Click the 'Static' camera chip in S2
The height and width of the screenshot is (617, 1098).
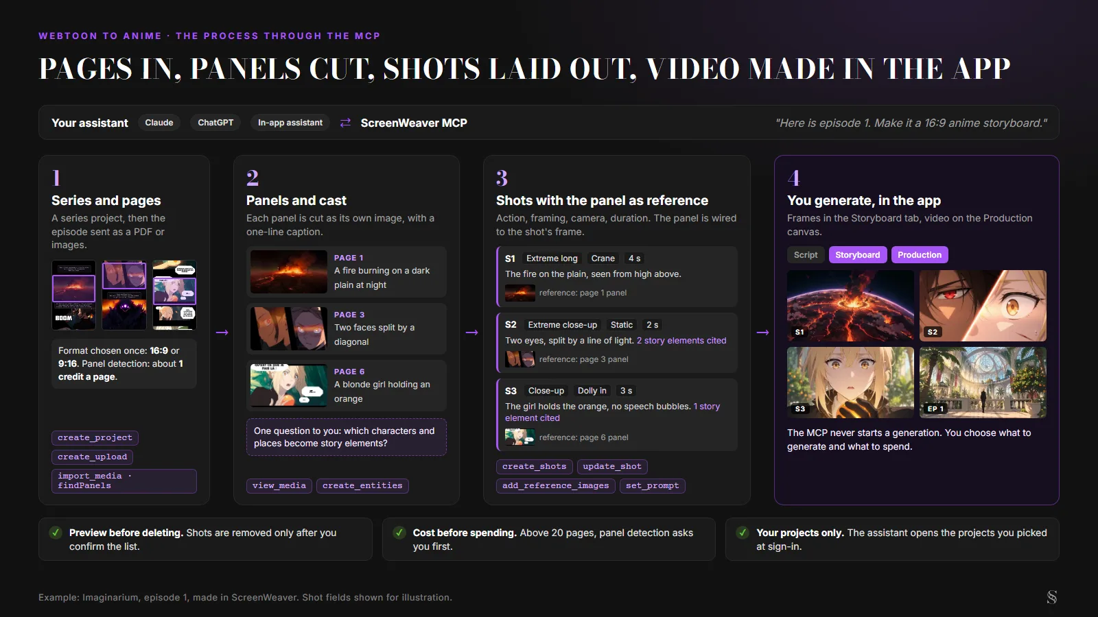pyautogui.click(x=622, y=325)
